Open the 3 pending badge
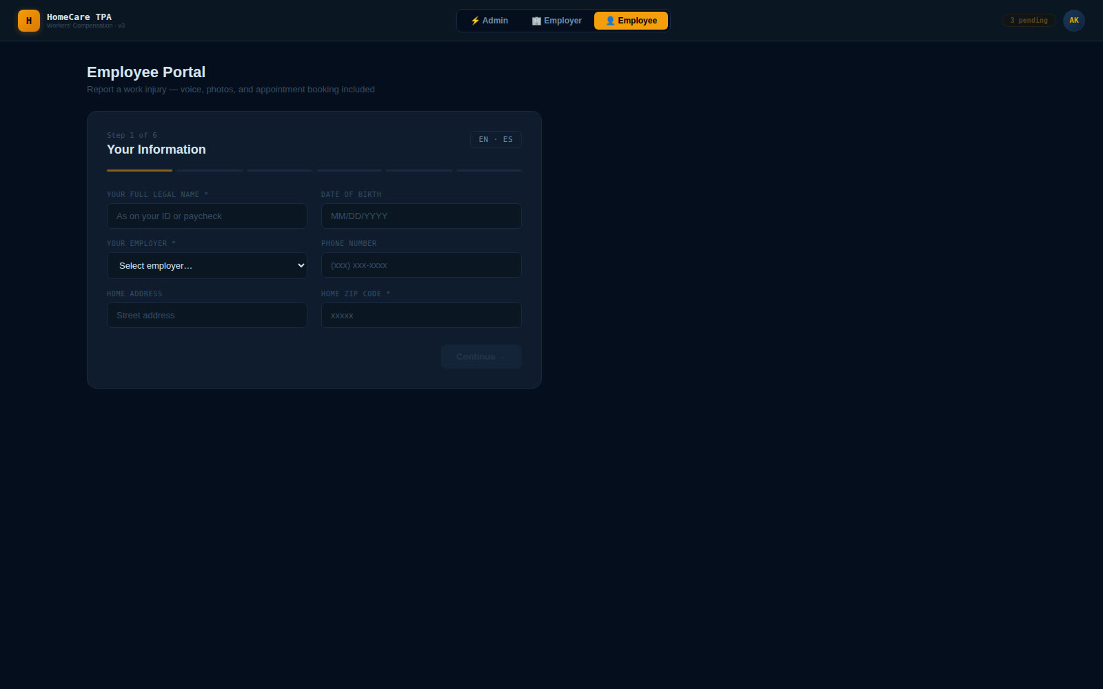Image resolution: width=1103 pixels, height=689 pixels. point(1029,21)
